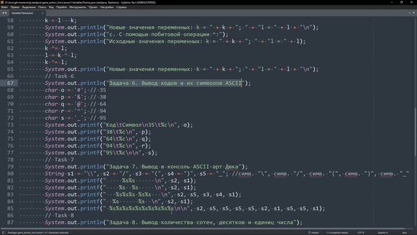Open the git branch master indicator
Image resolution: width=417 pixels, height=235 pixels.
314,232
